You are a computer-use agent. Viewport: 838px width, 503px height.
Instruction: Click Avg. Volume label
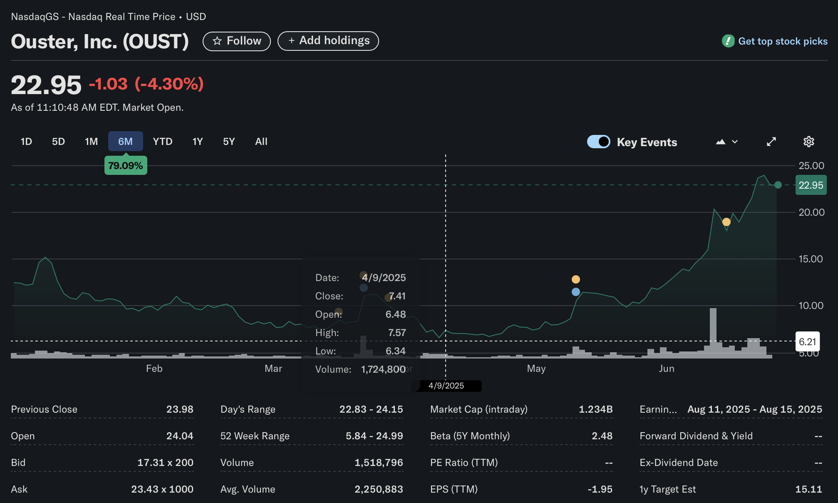coord(248,489)
